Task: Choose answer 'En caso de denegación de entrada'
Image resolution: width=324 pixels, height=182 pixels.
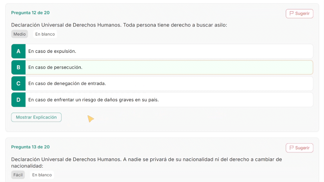Action: click(67, 84)
